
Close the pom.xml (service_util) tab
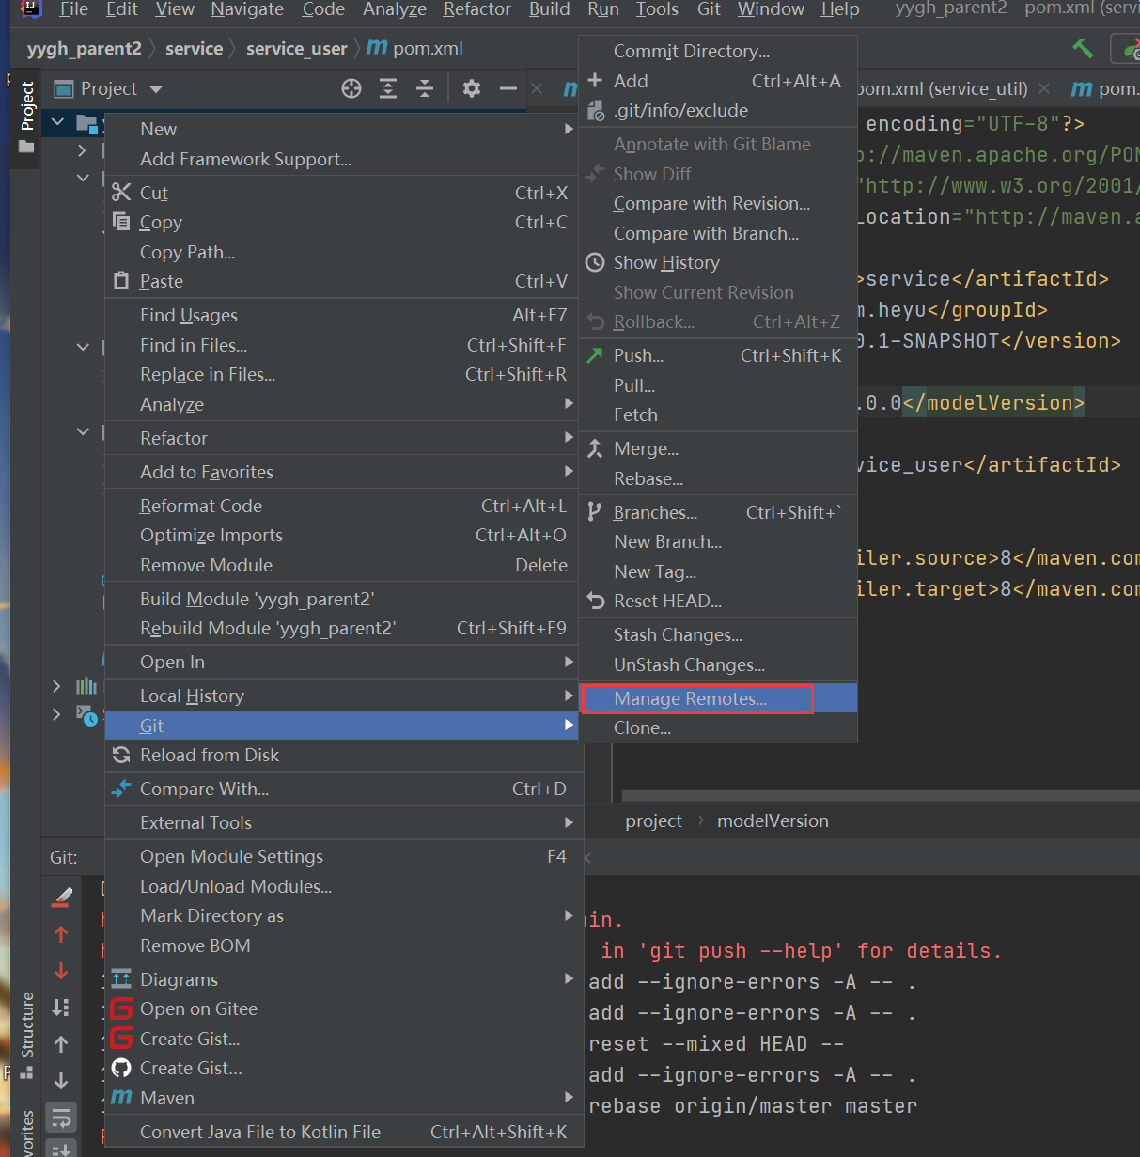click(1044, 88)
